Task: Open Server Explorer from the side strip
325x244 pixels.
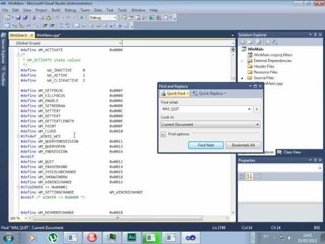Action: point(4,49)
